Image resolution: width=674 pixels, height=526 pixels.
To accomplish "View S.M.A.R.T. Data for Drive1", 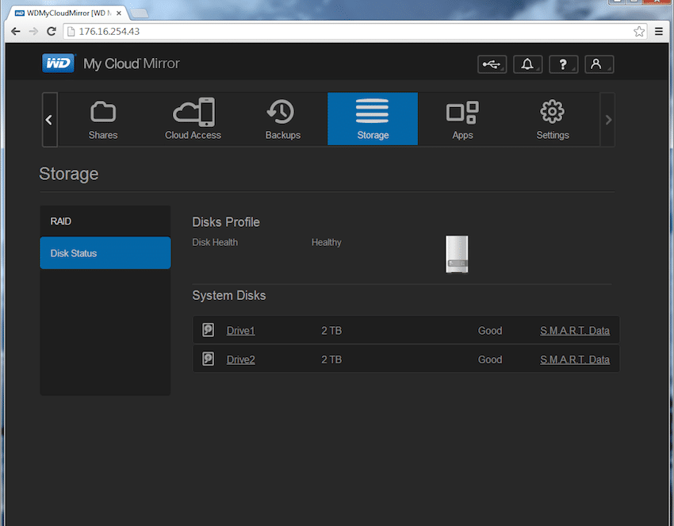I will click(575, 331).
